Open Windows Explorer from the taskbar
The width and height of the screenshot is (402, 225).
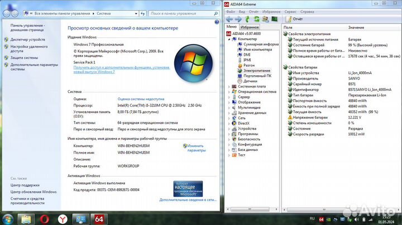[x=26, y=219]
